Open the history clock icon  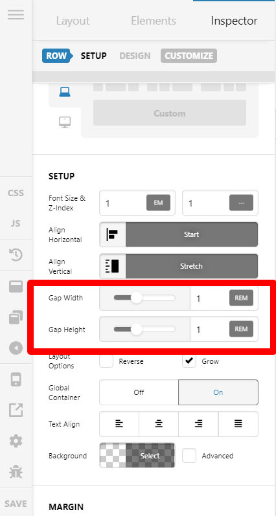pos(16,254)
